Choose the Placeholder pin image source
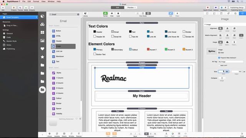The width and height of the screenshot is (246, 138). [234, 42]
